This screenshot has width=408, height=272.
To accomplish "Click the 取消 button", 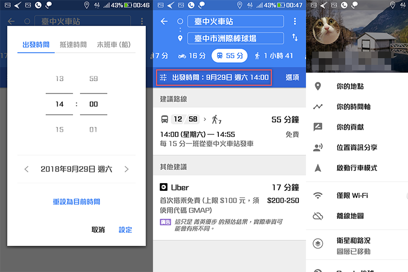I will 98,230.
